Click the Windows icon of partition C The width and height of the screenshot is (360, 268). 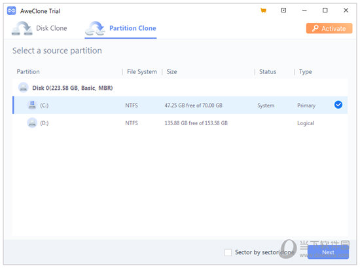(x=32, y=105)
